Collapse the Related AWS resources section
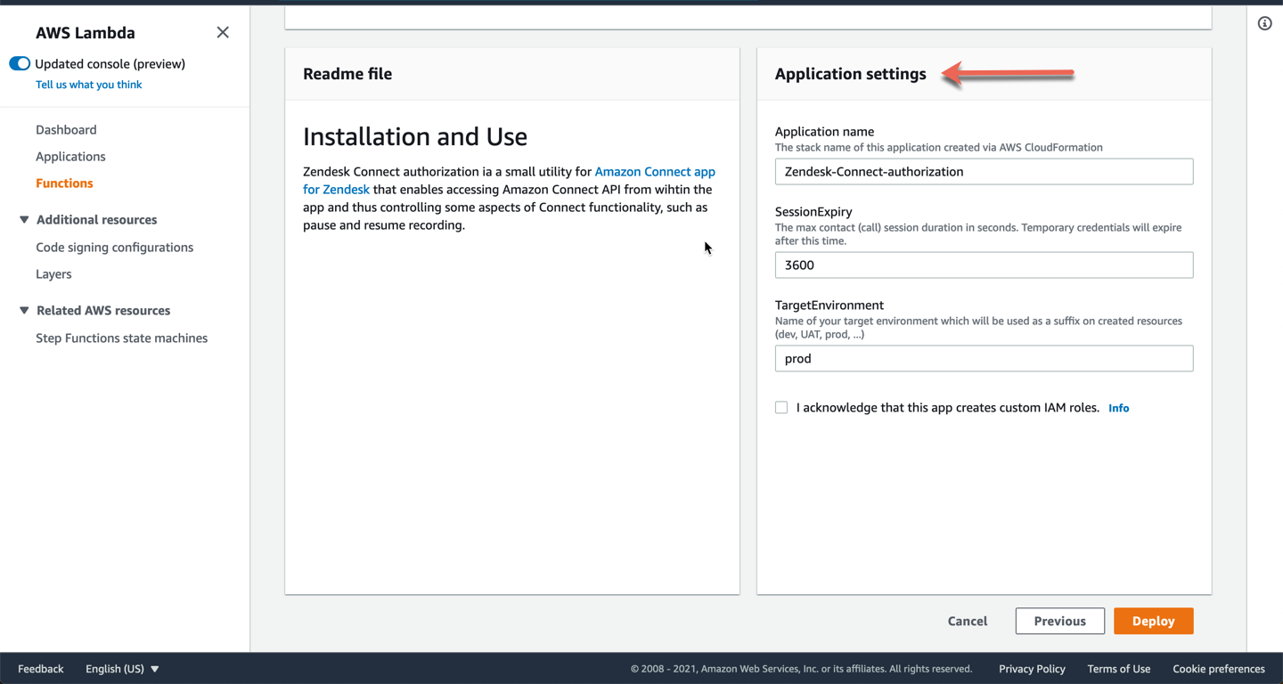Image resolution: width=1283 pixels, height=684 pixels. (24, 311)
